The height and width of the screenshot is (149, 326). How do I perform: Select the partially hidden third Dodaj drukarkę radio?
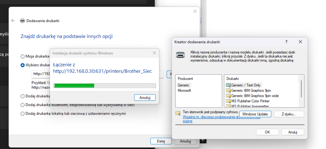tap(23, 96)
